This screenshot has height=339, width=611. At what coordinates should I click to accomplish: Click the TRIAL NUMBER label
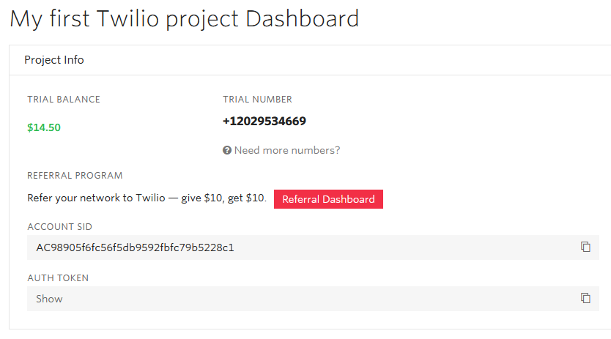pyautogui.click(x=257, y=100)
